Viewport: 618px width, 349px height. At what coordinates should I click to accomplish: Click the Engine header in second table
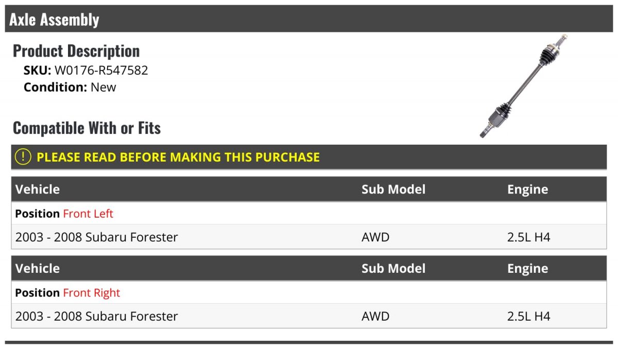pos(527,269)
